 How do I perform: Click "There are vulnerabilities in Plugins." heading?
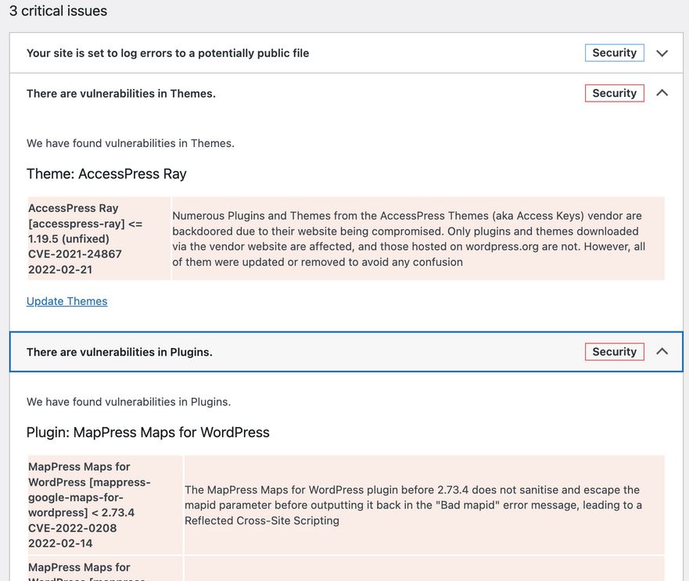pyautogui.click(x=119, y=352)
